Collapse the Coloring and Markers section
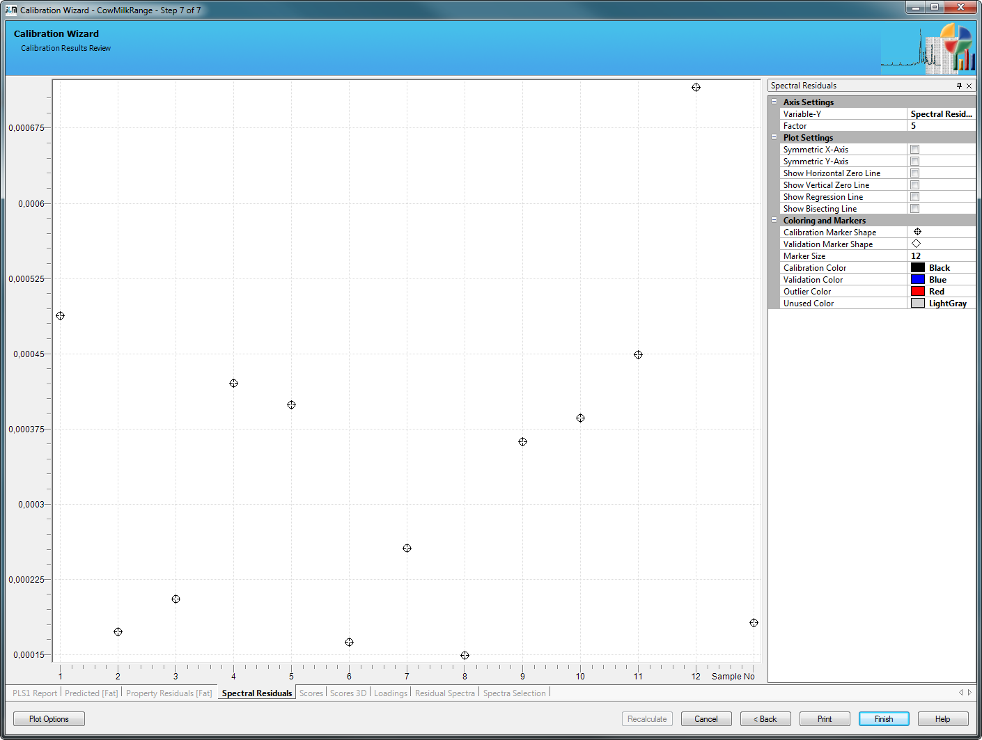Viewport: 982px width, 740px height. click(774, 220)
